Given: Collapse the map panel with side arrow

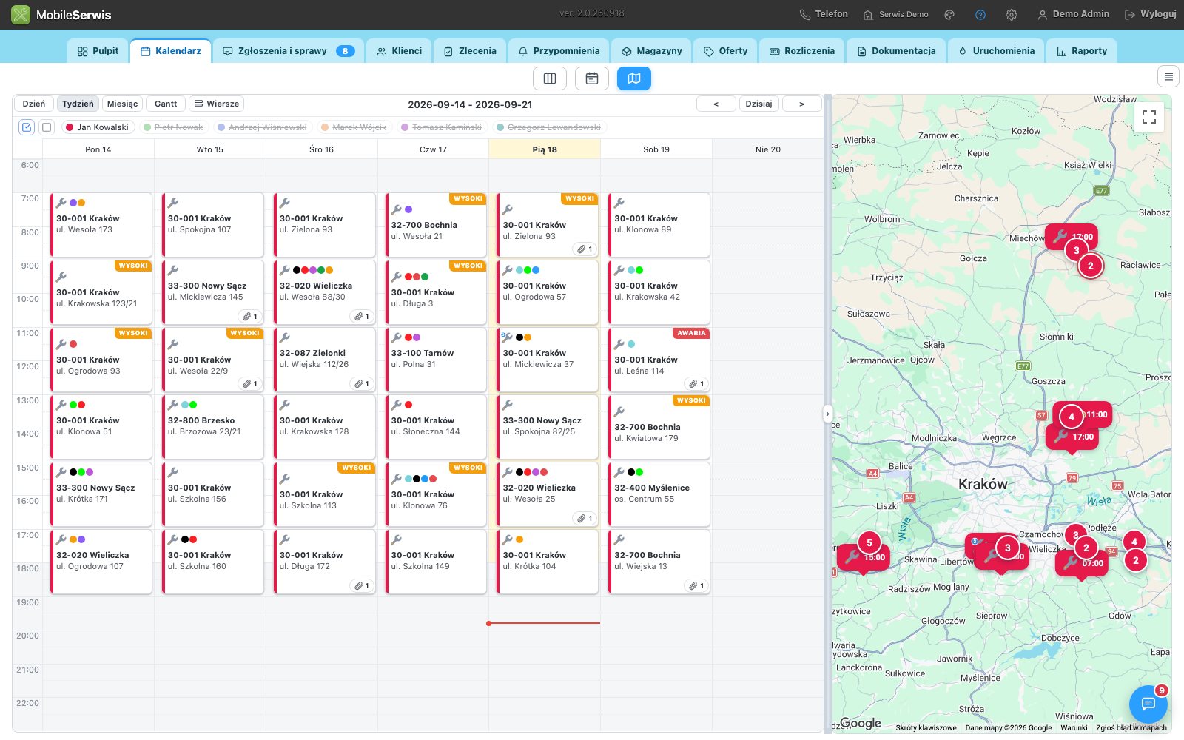Looking at the screenshot, I should pyautogui.click(x=827, y=414).
